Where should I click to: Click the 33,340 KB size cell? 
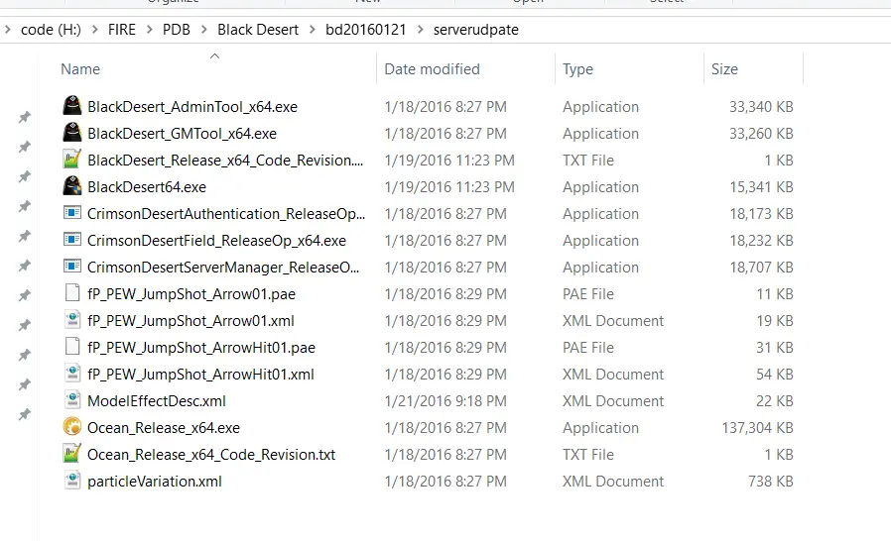761,107
